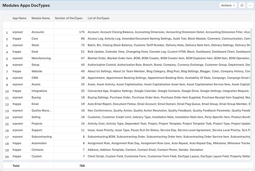This screenshot has width=255, height=171.
Task: Open the Actions dropdown
Action: pyautogui.click(x=228, y=6)
